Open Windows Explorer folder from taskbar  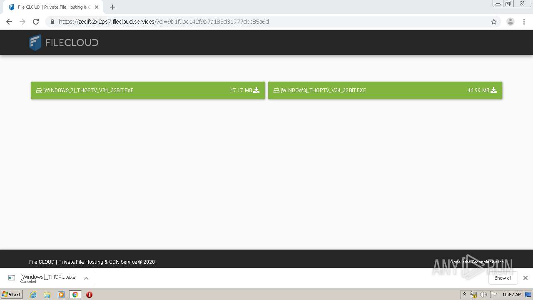pos(47,295)
